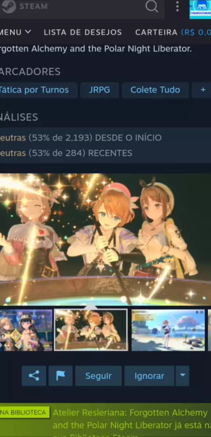This screenshot has height=437, width=211.
Task: Open the dropdown arrow beside Ignorar
Action: click(182, 376)
